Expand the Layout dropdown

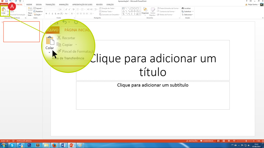[x=38, y=8]
